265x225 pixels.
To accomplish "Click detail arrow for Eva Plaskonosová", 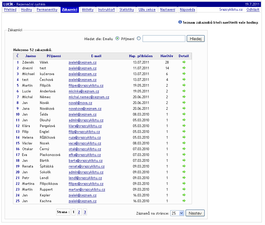I will [x=184, y=155].
